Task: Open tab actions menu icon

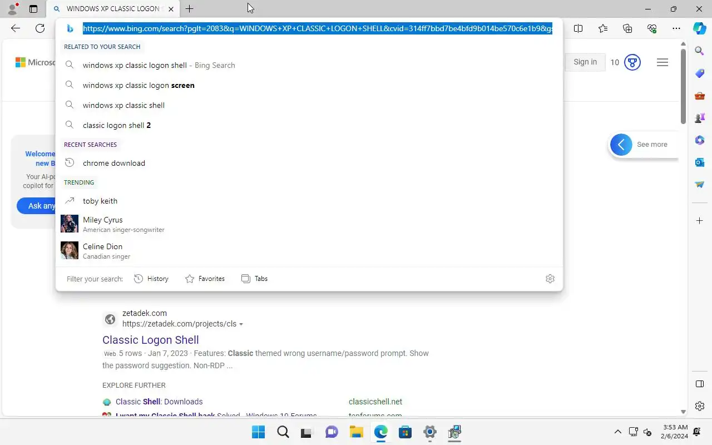Action: pyautogui.click(x=33, y=9)
